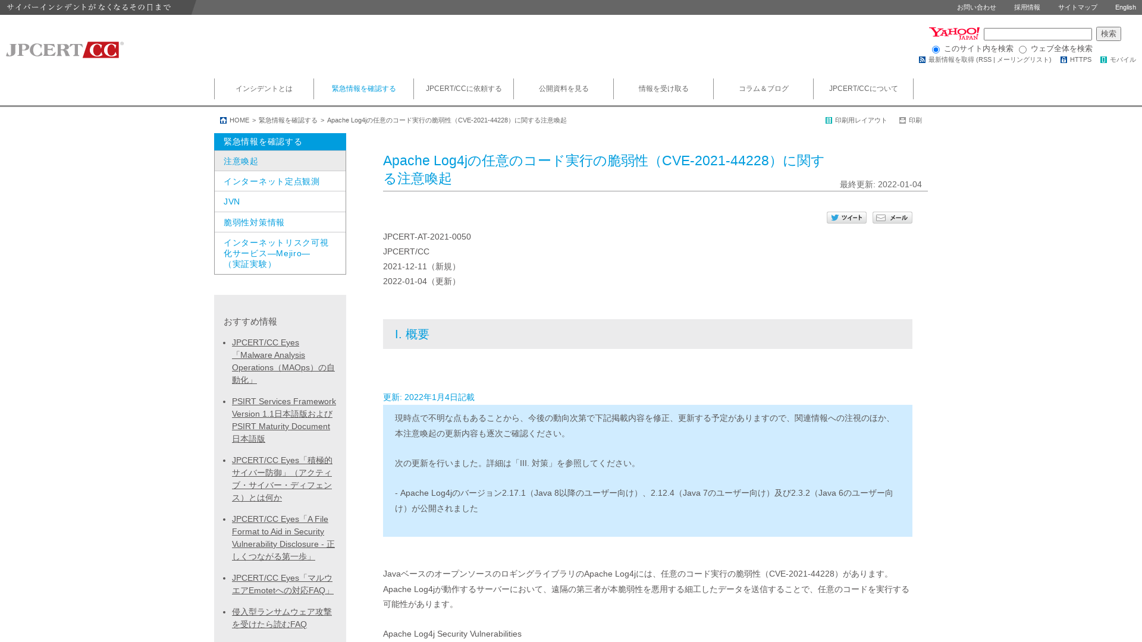Click the print (印刷) icon
The image size is (1142, 642).
902,121
